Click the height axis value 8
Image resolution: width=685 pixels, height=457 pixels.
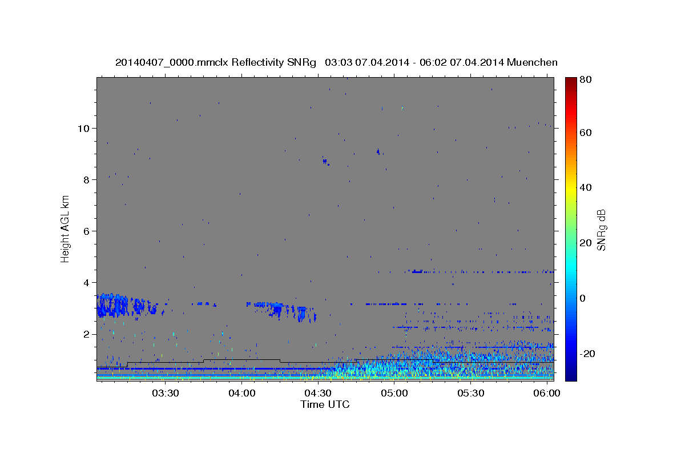click(86, 179)
